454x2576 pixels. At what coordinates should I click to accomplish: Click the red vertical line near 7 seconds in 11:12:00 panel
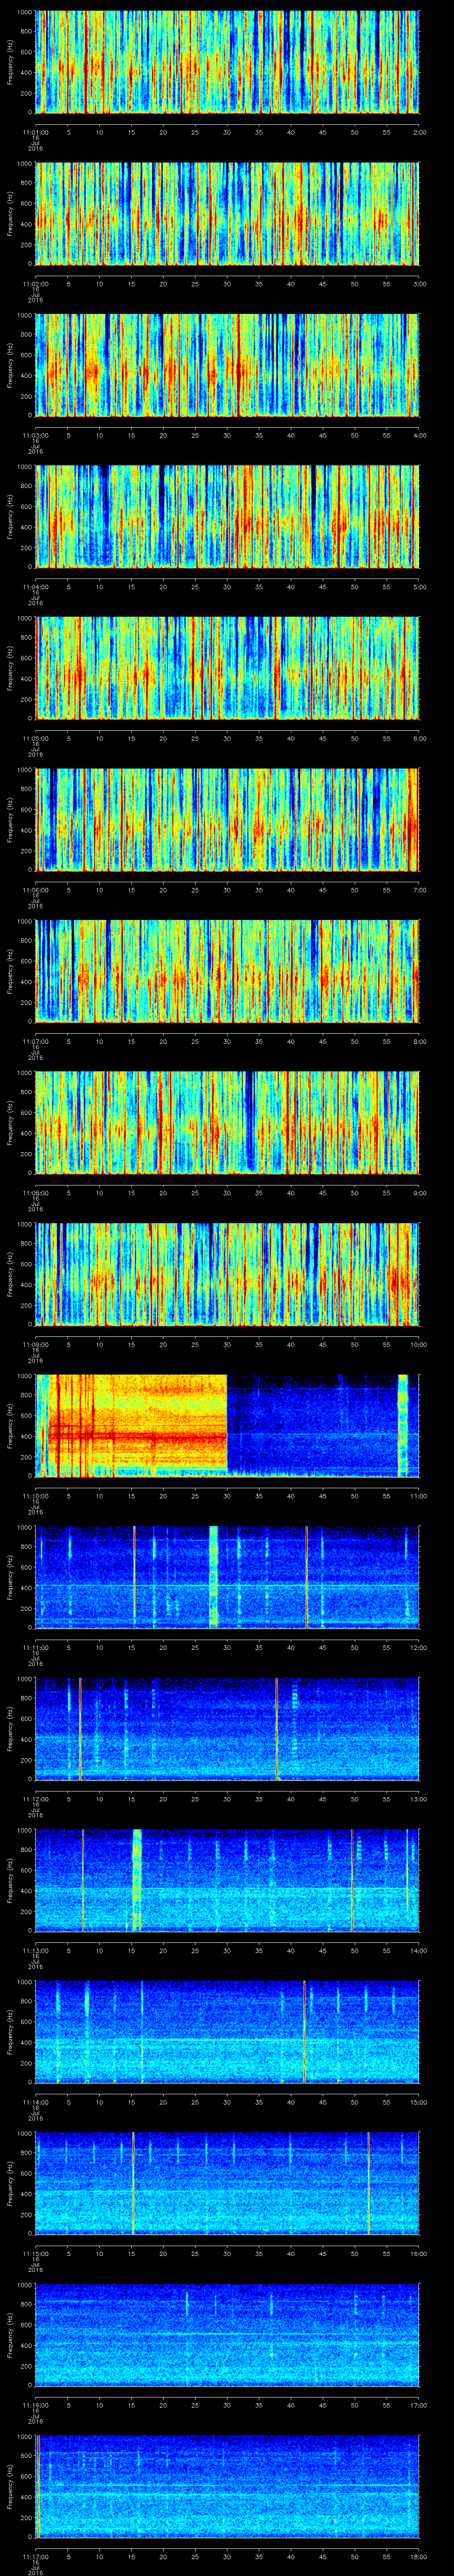[x=80, y=1728]
